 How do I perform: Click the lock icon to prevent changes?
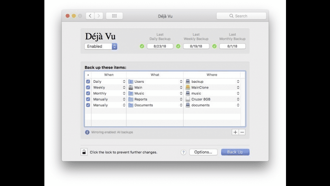coord(84,152)
